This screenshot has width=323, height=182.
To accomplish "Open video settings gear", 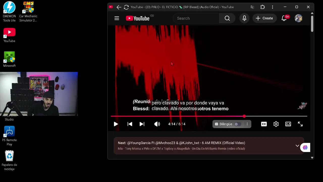I will click(276, 124).
